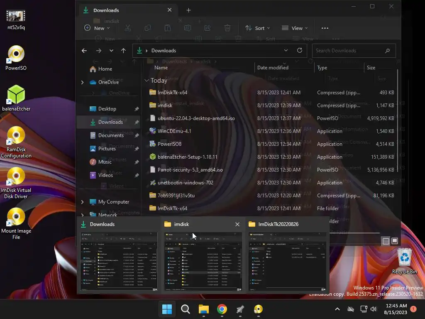Open the See more ellipsis menu
Image resolution: width=425 pixels, height=319 pixels.
pyautogui.click(x=325, y=28)
